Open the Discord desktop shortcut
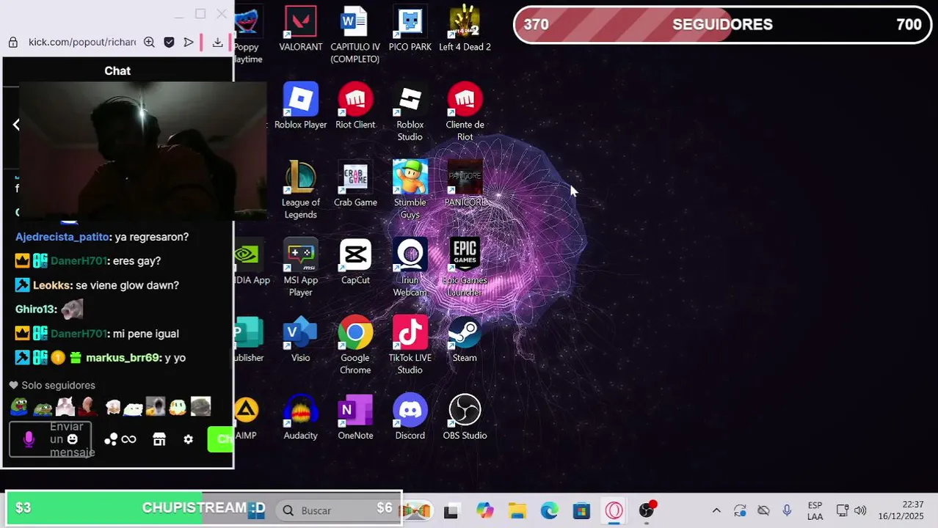 click(x=410, y=417)
